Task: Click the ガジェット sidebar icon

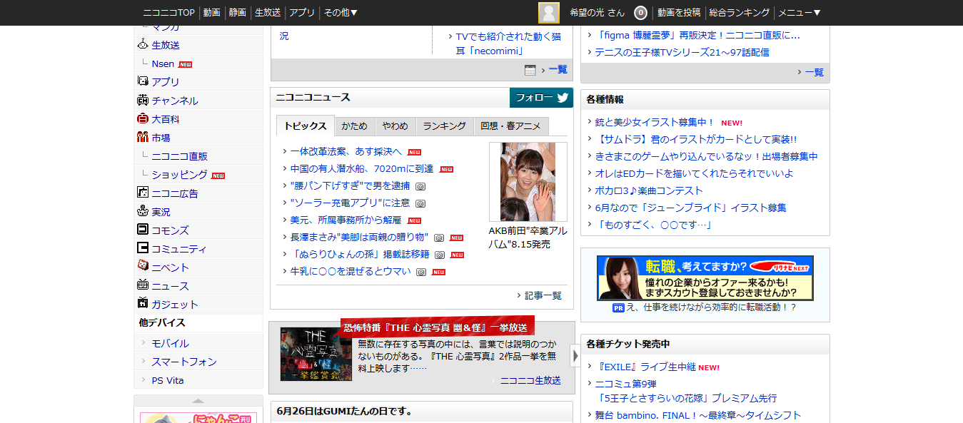Action: pyautogui.click(x=143, y=303)
